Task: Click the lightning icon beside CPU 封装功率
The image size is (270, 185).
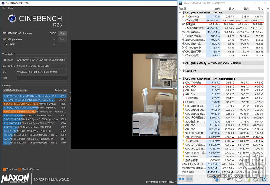Action: [x=183, y=137]
